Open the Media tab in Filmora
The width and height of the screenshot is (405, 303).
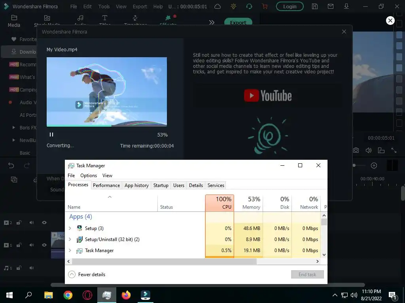tap(14, 21)
